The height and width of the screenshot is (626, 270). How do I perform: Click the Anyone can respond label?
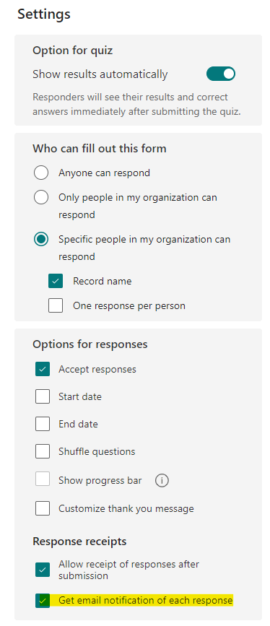click(x=104, y=173)
